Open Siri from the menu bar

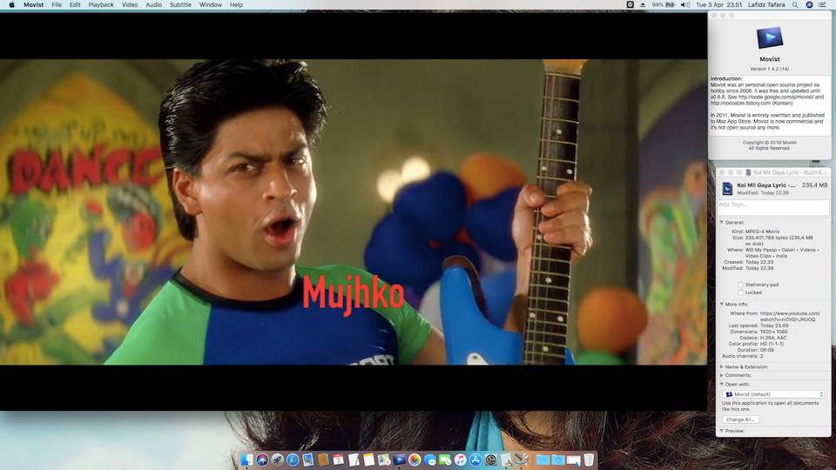(x=809, y=5)
